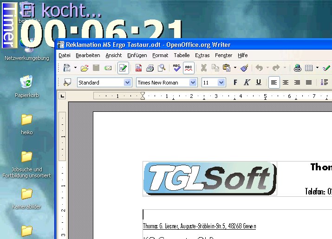This screenshot has height=239, width=332.
Task: Click the Times New Roman font field
Action: click(163, 83)
